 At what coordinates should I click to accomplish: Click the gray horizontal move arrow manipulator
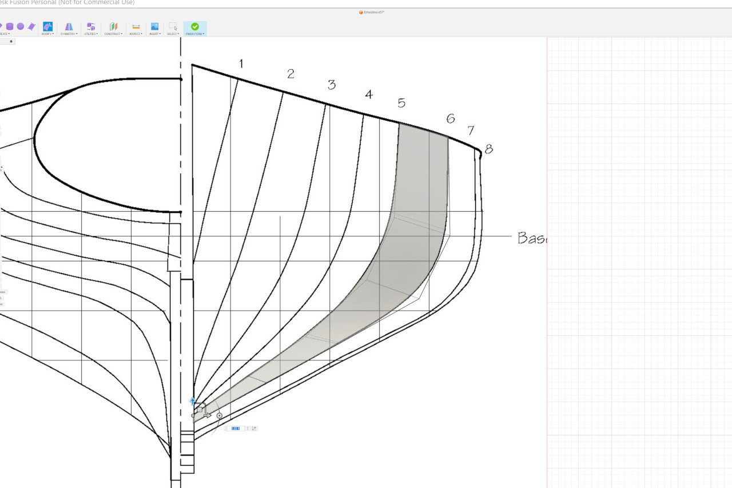click(208, 415)
